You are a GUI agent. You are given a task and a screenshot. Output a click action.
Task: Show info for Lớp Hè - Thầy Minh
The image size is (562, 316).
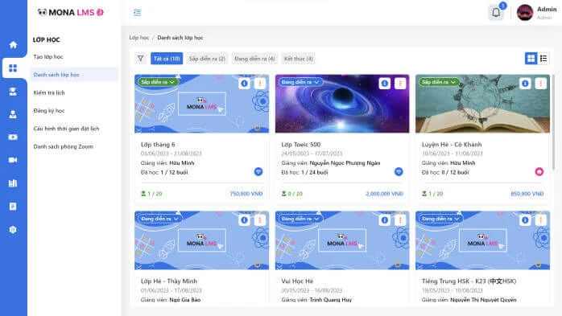[x=245, y=220]
